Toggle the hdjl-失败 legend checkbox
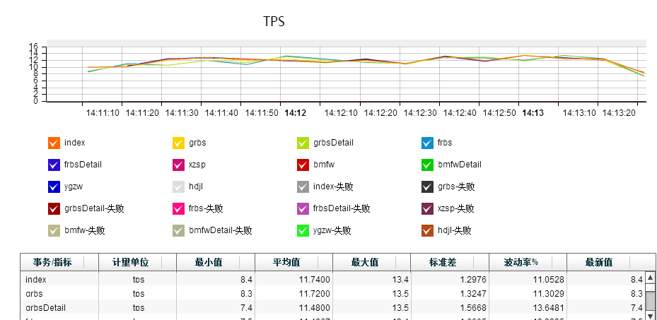657x320 pixels. click(427, 230)
